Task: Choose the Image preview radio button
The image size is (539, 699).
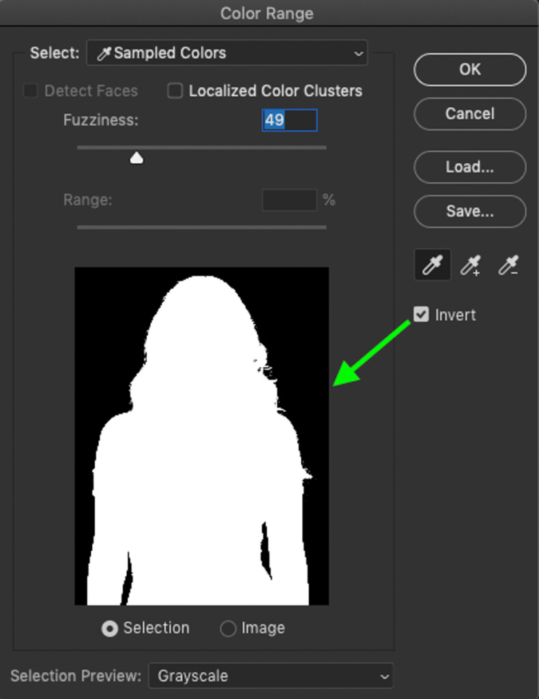Action: (x=228, y=629)
